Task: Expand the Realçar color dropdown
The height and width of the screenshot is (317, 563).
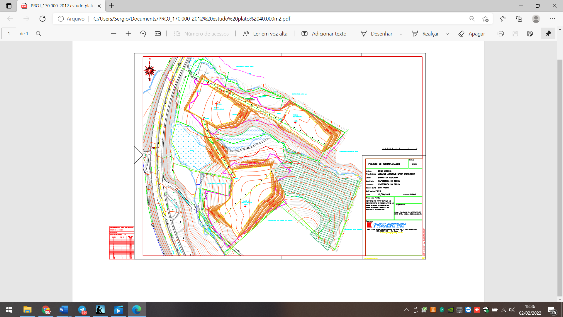Action: [x=447, y=34]
